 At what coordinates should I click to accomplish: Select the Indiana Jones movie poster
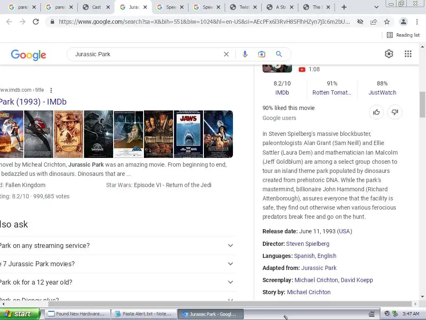point(69,134)
